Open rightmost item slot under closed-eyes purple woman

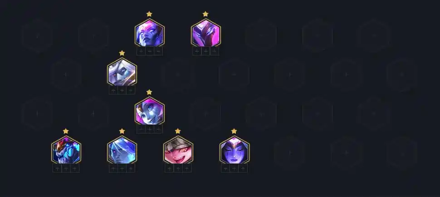point(243,168)
